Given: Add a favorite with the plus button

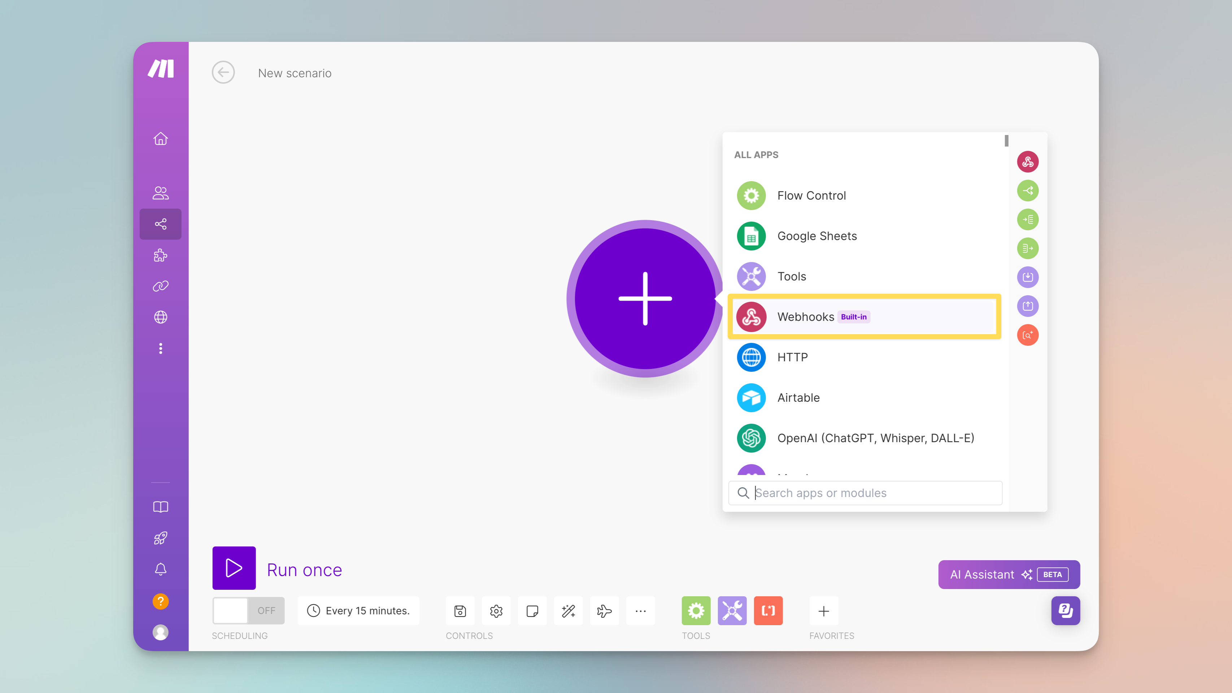Looking at the screenshot, I should click(824, 611).
